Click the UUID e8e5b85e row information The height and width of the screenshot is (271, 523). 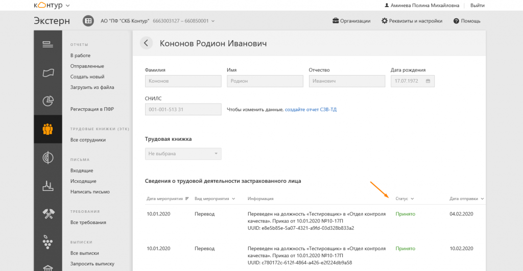point(317,221)
